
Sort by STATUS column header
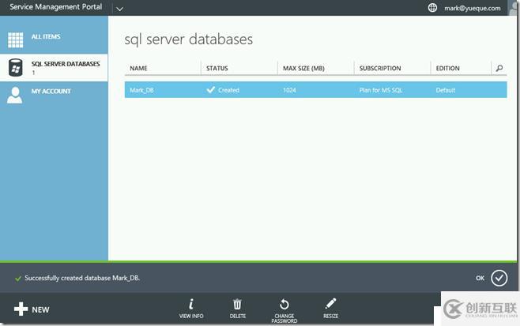coord(217,68)
